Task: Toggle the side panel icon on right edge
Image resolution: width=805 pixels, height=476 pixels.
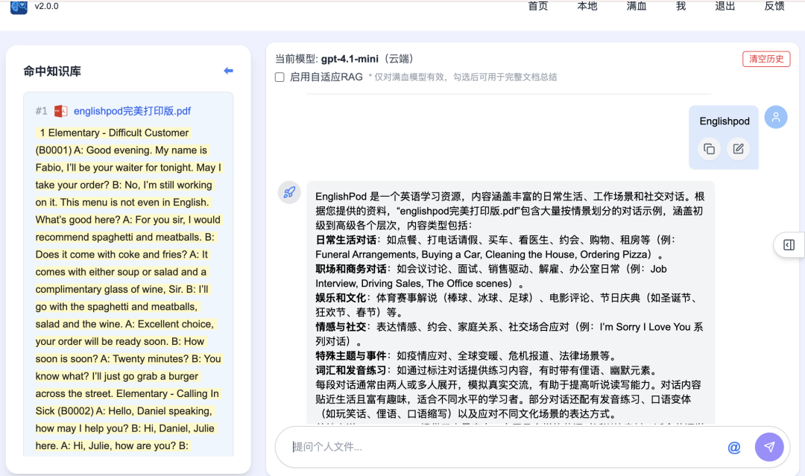Action: tap(789, 245)
